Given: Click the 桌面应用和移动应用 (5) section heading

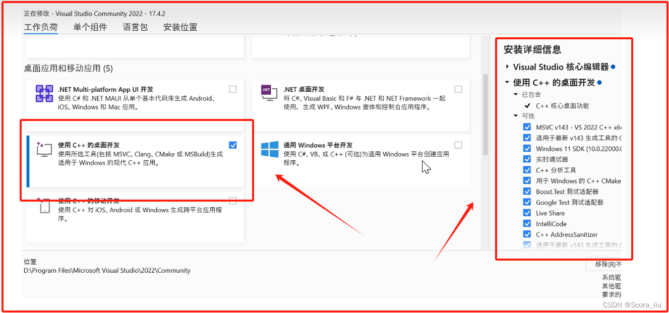Looking at the screenshot, I should click(x=69, y=68).
